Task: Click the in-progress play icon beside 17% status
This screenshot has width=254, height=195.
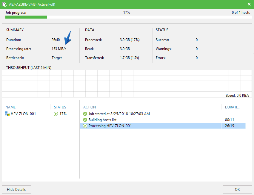Action: click(x=56, y=114)
